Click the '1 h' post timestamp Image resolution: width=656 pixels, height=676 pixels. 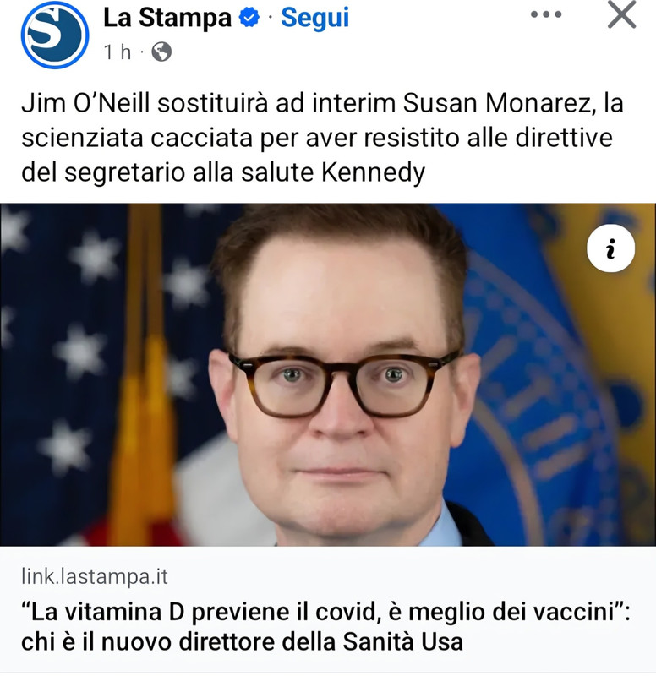tap(118, 52)
